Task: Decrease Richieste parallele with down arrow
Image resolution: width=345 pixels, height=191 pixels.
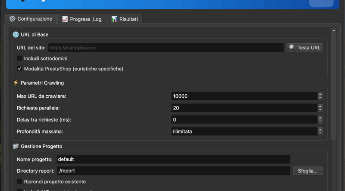Action: coord(320,110)
